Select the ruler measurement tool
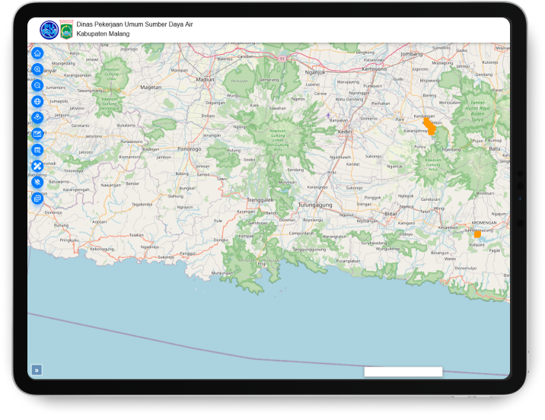Viewport: 545px width, 420px height. coord(37,166)
